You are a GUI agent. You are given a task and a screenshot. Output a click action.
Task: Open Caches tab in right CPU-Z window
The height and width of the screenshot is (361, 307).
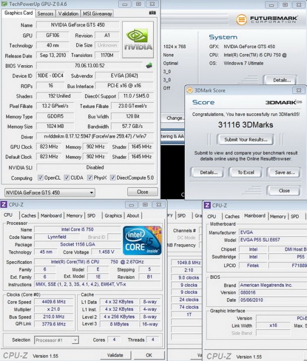coord(232,217)
